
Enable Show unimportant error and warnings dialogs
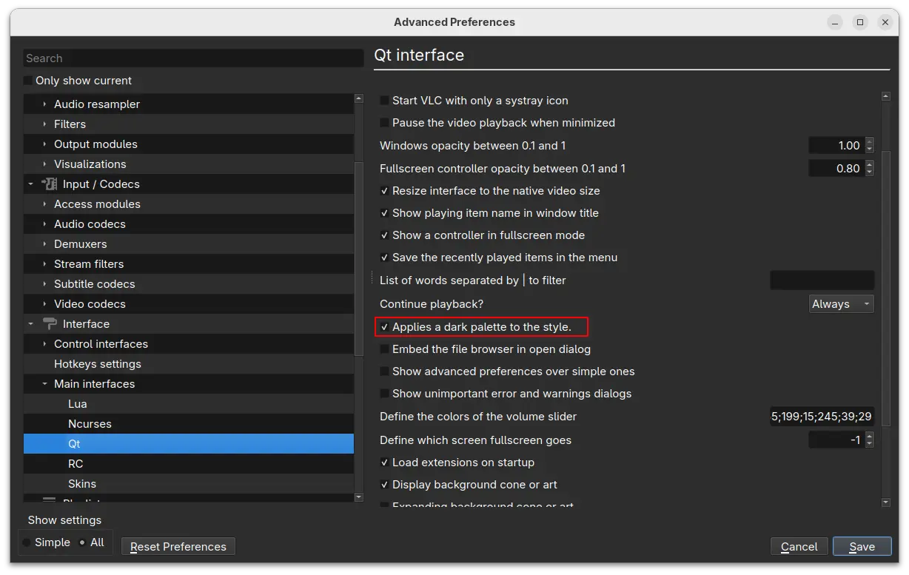tap(384, 394)
